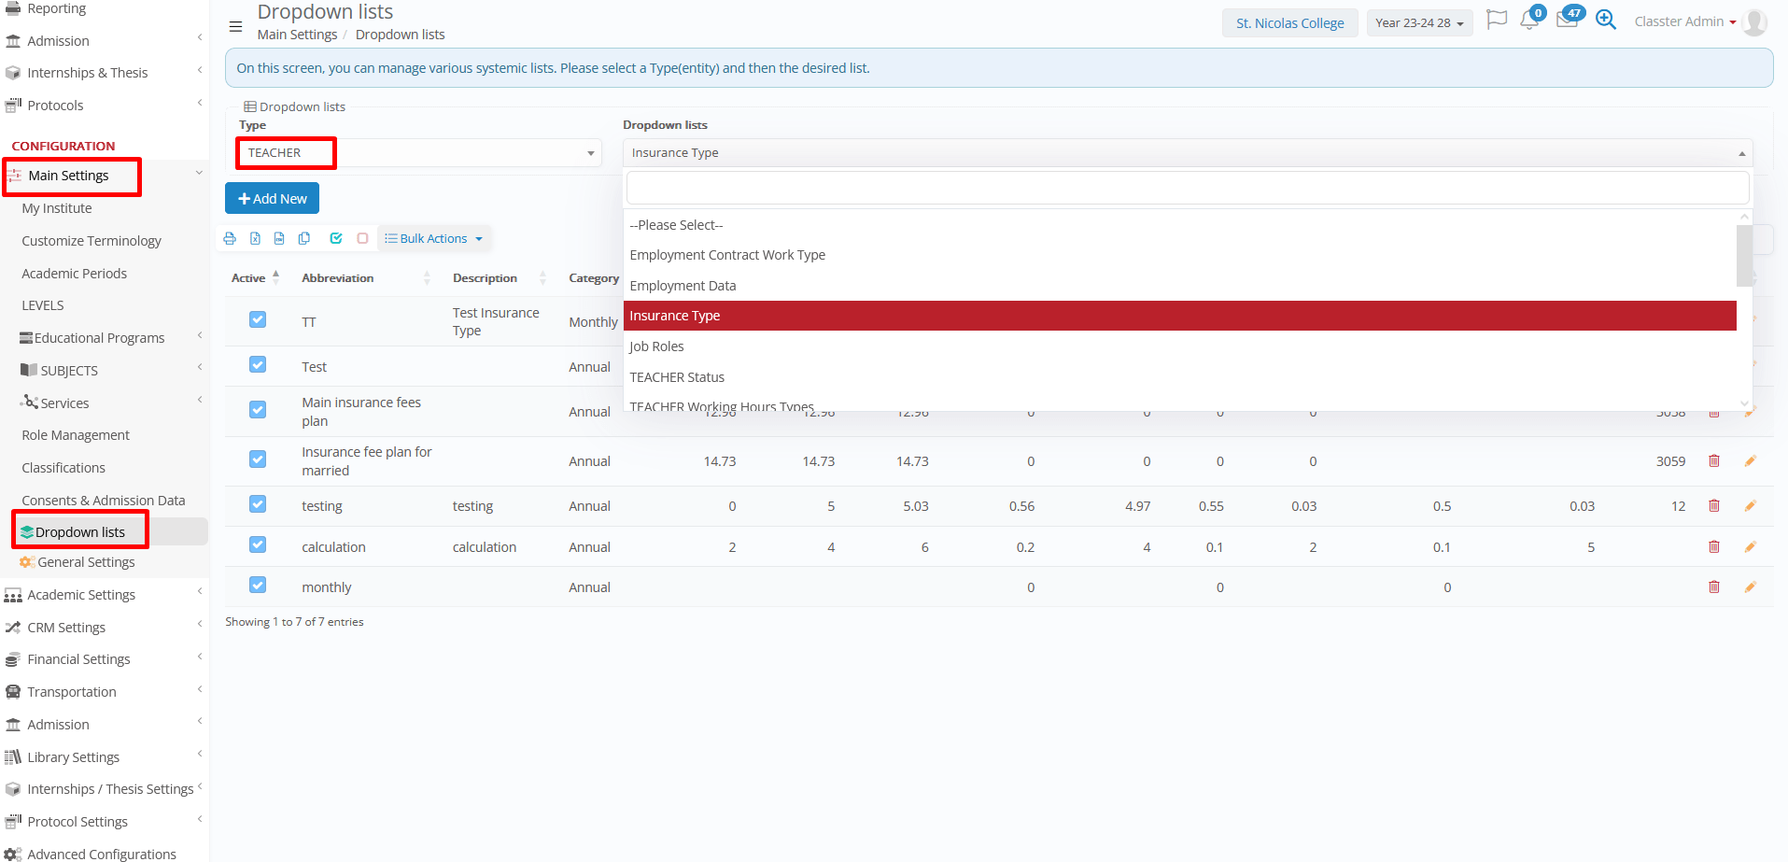Viewport: 1788px width, 862px height.
Task: Delete the calculation row with trash icon
Action: [x=1714, y=547]
